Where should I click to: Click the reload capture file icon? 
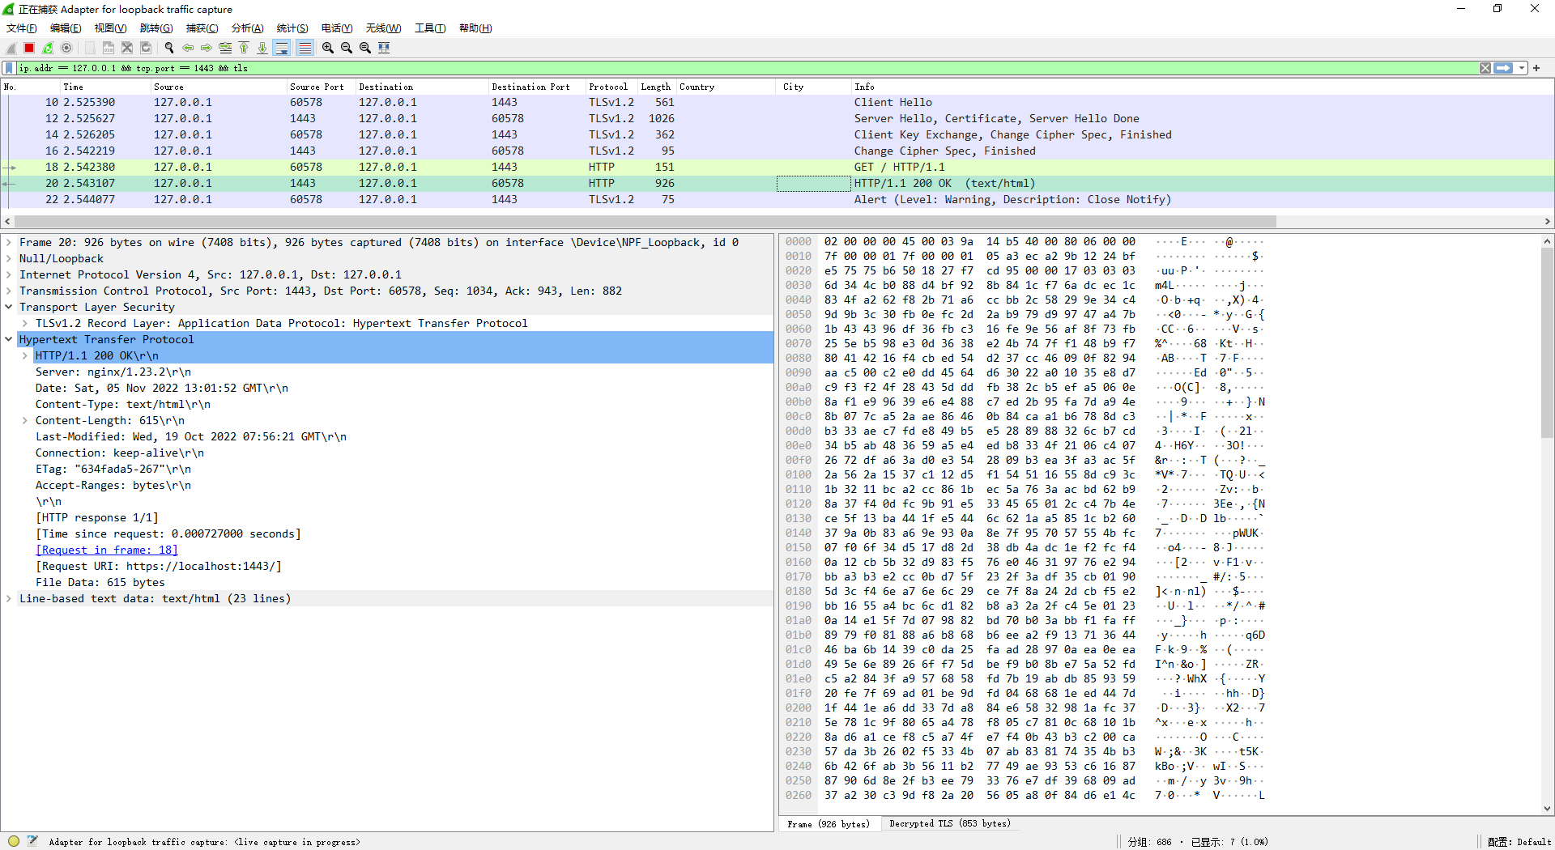click(146, 48)
